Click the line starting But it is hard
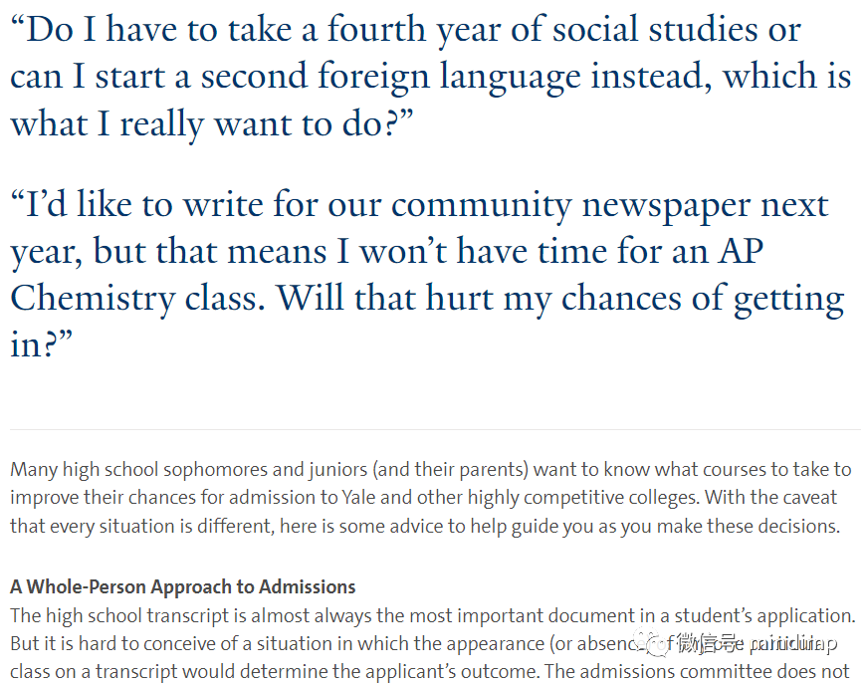 (x=424, y=644)
